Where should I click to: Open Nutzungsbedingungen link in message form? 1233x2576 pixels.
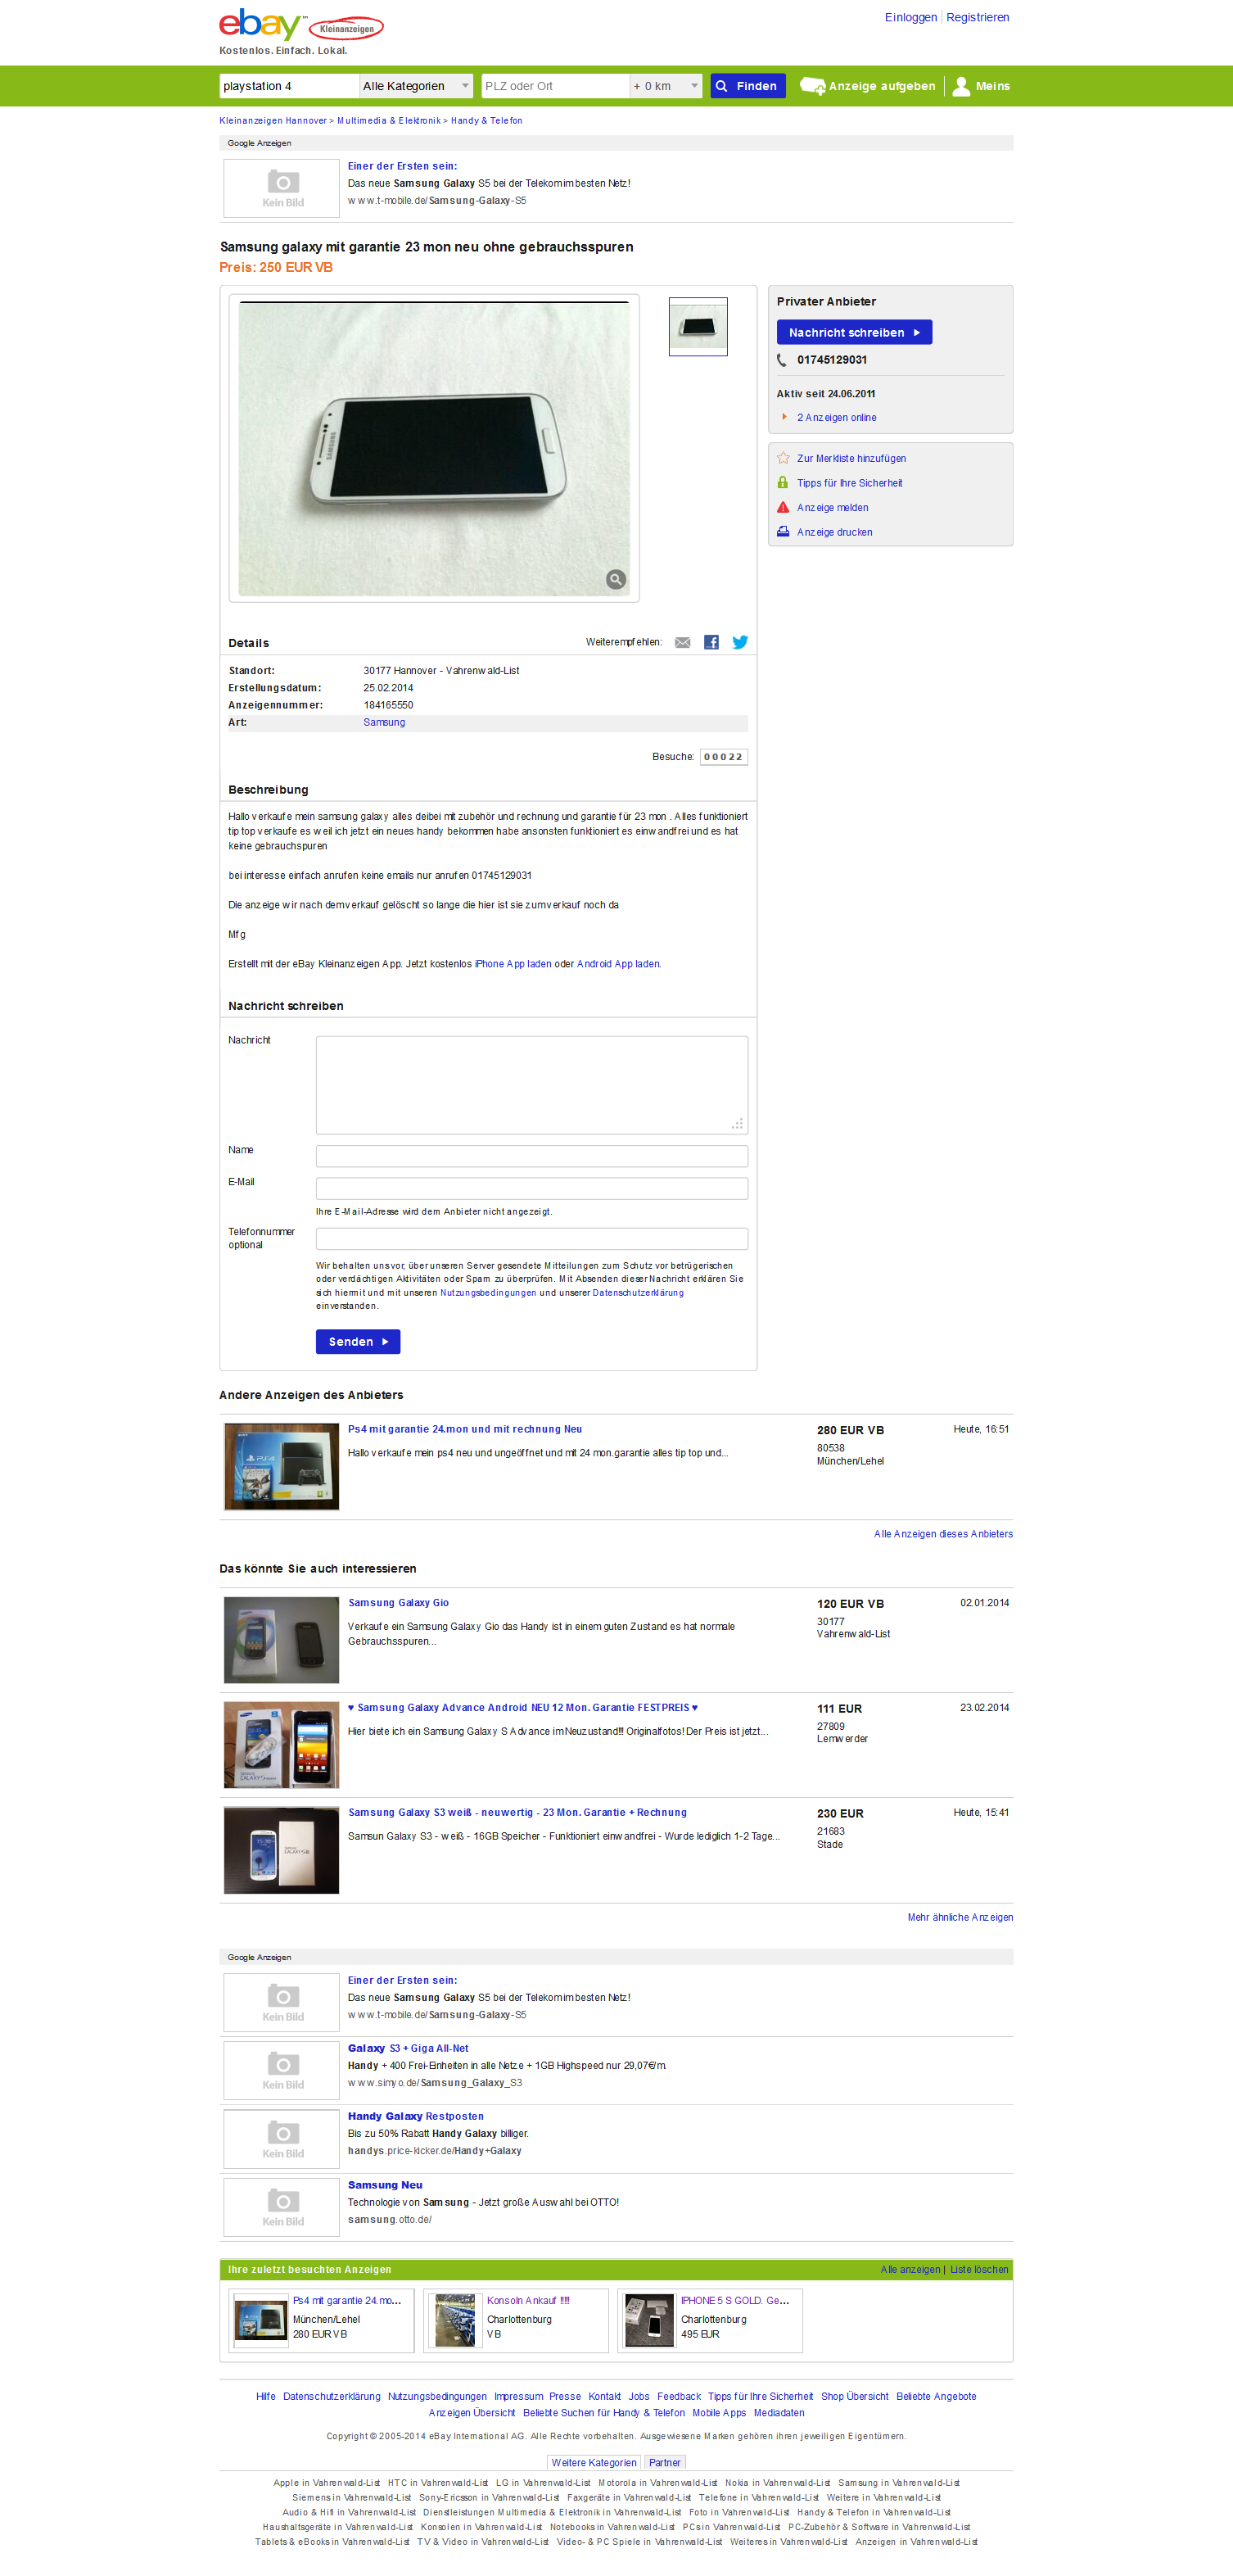[x=488, y=1293]
